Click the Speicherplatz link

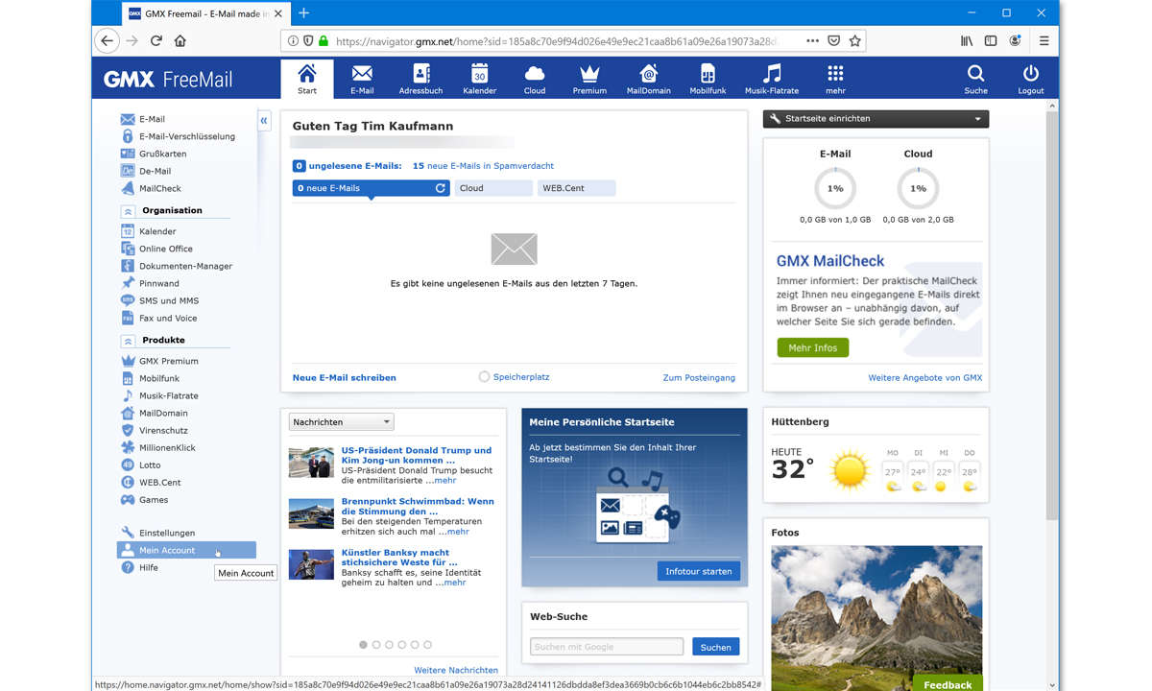coord(521,377)
